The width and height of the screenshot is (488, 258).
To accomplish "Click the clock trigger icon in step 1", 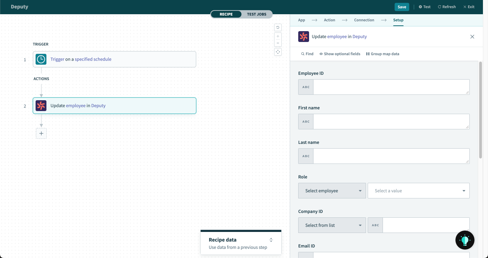I will [x=41, y=59].
